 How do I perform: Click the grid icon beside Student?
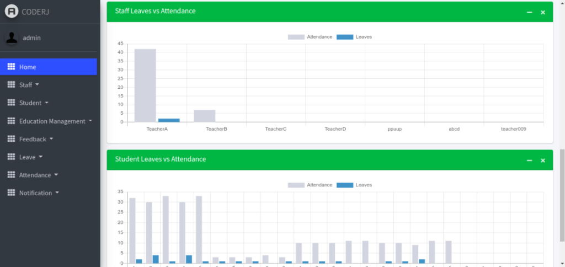11,103
